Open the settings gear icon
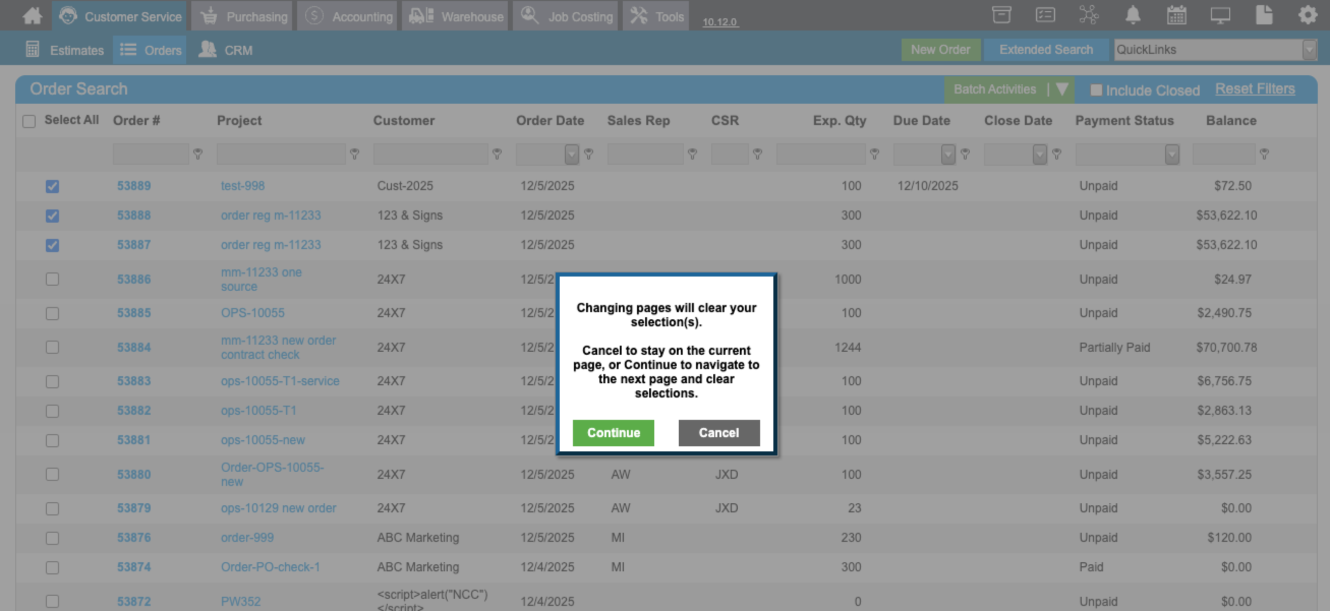Viewport: 1330px width, 611px height. click(1307, 15)
